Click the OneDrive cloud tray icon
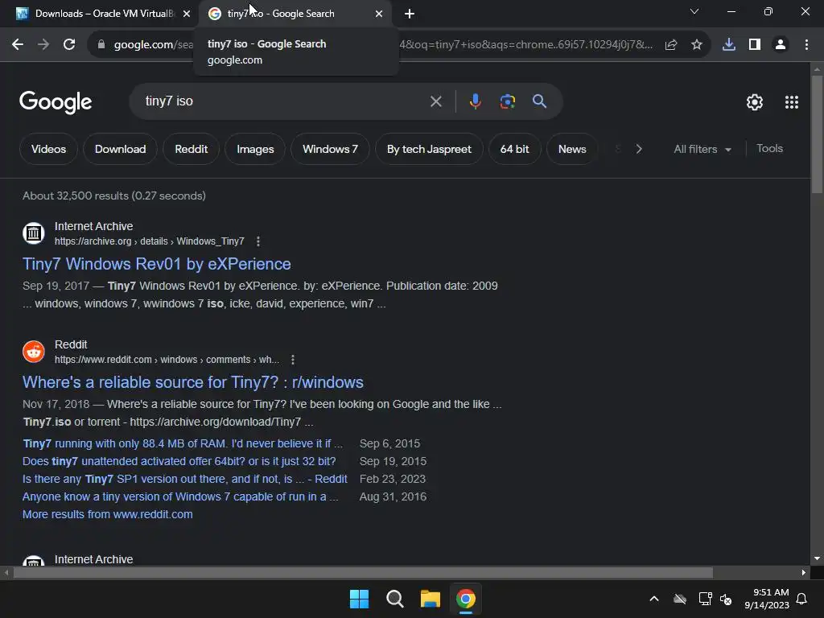The image size is (824, 618). [x=680, y=599]
